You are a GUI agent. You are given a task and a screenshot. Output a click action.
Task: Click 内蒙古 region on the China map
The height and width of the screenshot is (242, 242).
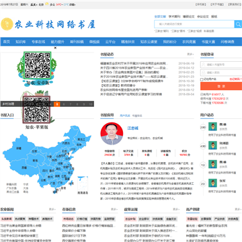point(66,143)
